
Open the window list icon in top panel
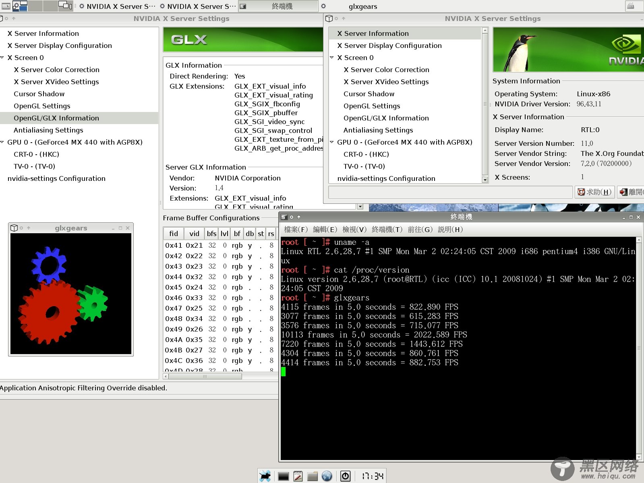66,6
